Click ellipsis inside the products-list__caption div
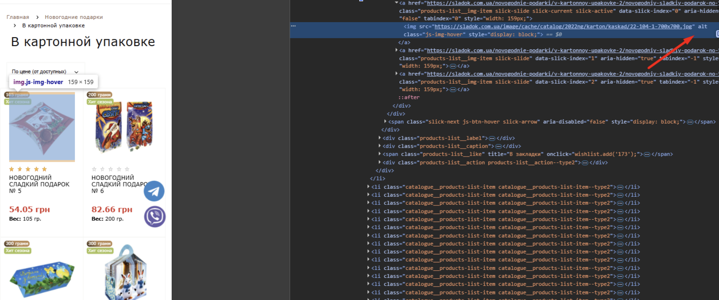The width and height of the screenshot is (719, 300). pyautogui.click(x=498, y=146)
